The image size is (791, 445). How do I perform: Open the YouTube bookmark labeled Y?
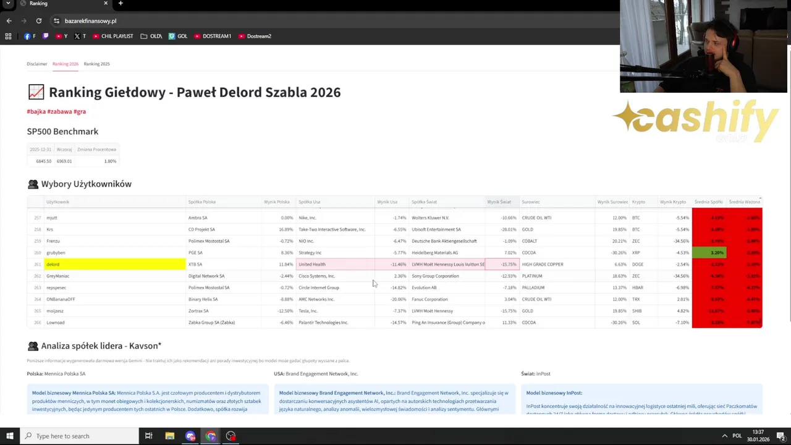point(62,36)
